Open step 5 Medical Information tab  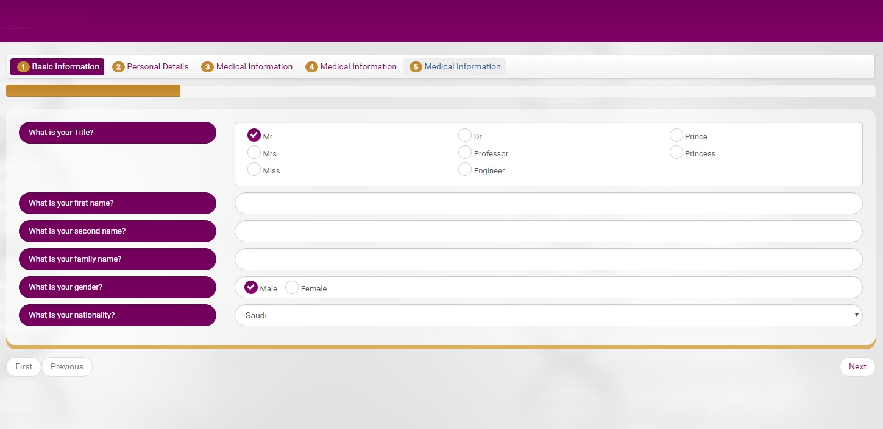(455, 67)
